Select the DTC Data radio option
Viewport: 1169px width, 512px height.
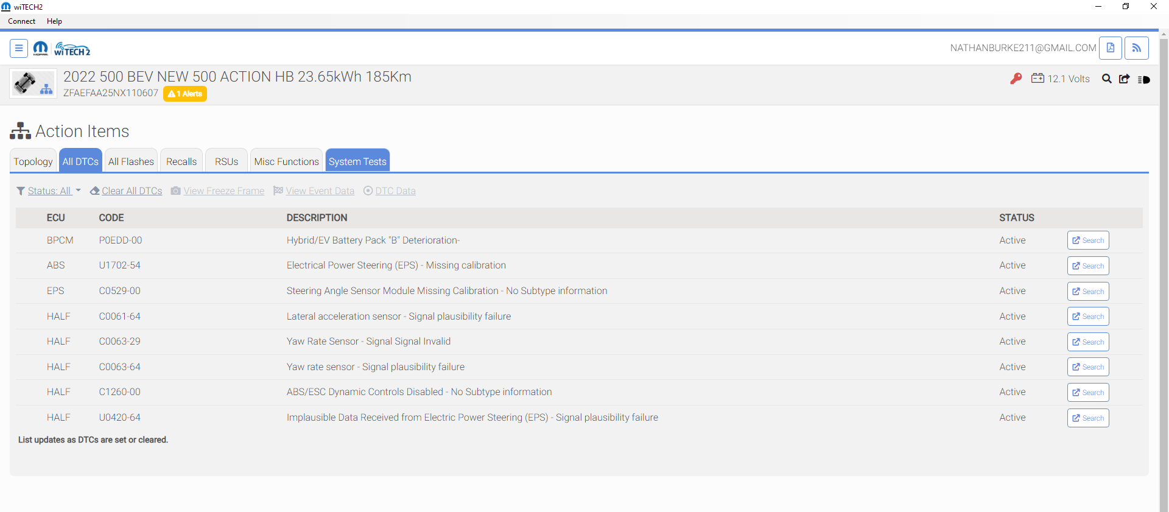coord(368,191)
